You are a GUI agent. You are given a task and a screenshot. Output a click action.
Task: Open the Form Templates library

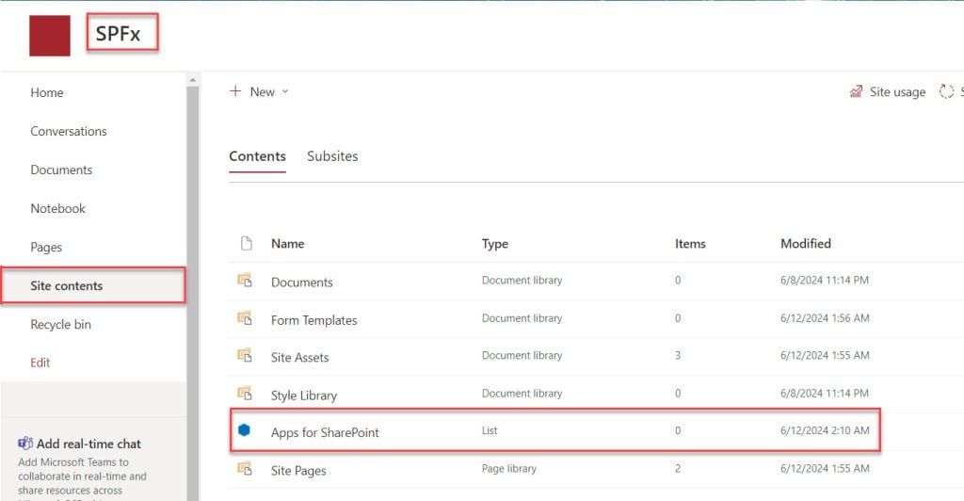coord(314,320)
